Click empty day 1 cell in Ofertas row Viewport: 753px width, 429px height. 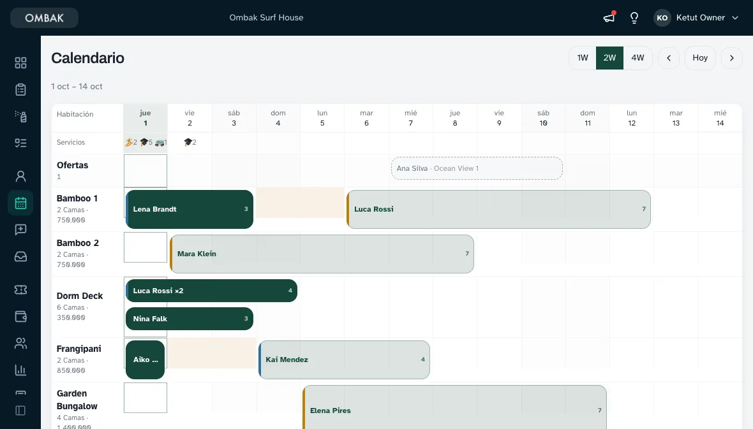pyautogui.click(x=145, y=171)
